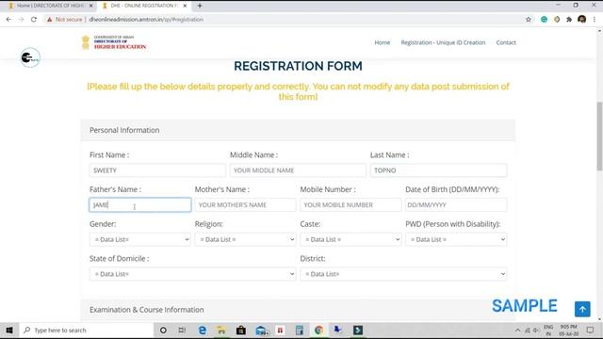The image size is (603, 339).
Task: Open the Action Center notifications icon
Action: [591, 331]
